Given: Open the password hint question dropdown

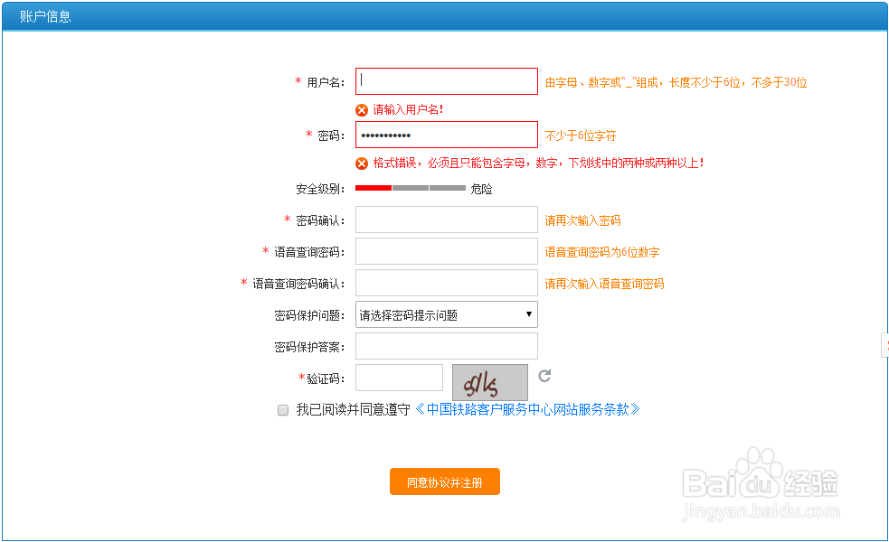Looking at the screenshot, I should point(529,313).
